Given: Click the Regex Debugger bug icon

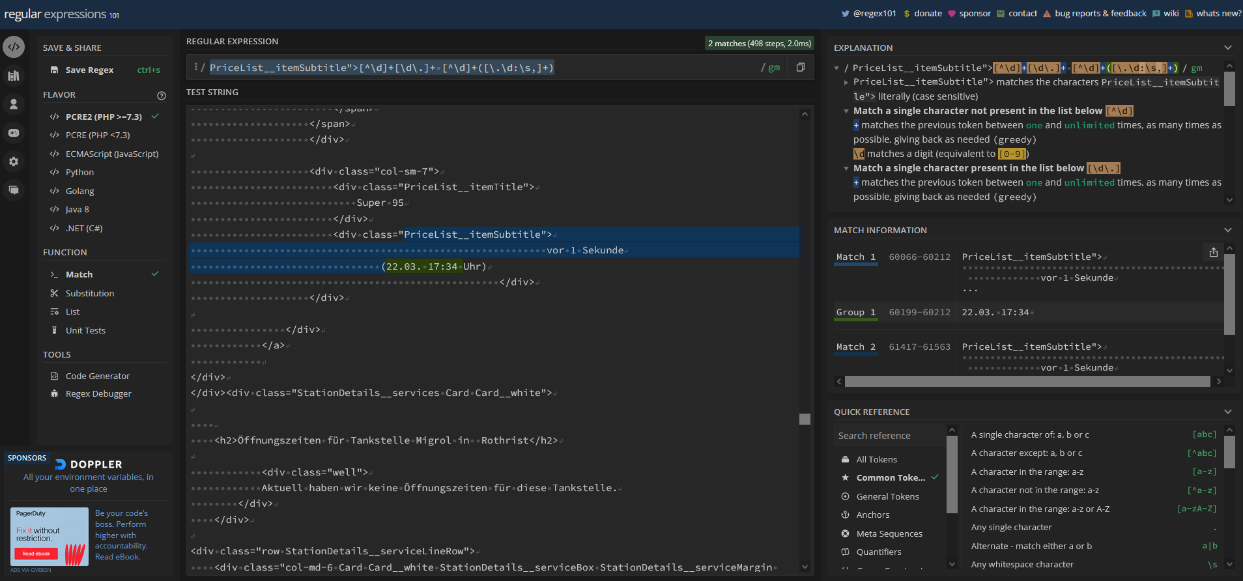Looking at the screenshot, I should [x=55, y=393].
